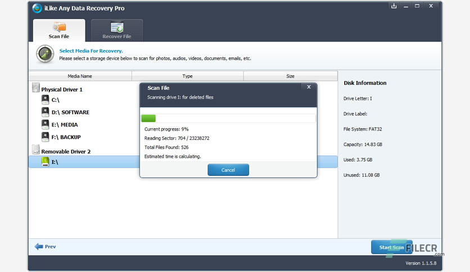Open the Recover File tab
Screen dimensions: 470x272
coord(117,30)
